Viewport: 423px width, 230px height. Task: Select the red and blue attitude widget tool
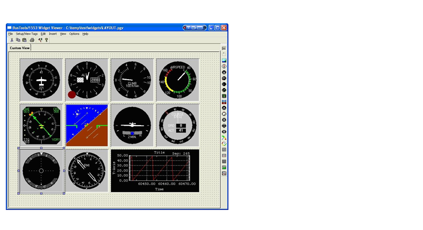click(x=224, y=102)
